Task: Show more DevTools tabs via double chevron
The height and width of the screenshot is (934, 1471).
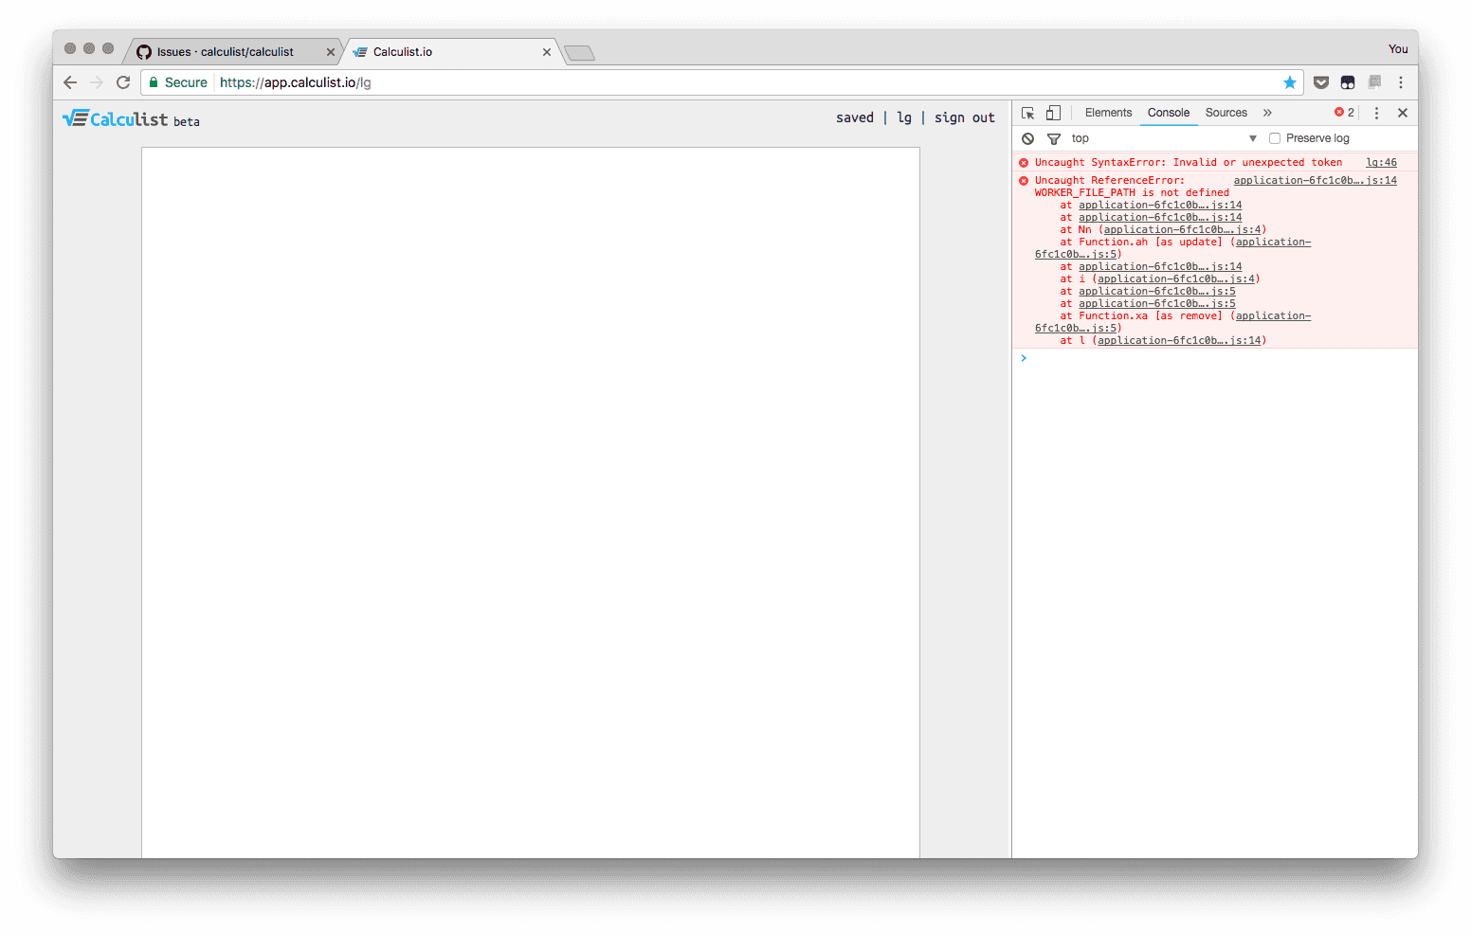Action: coord(1267,113)
